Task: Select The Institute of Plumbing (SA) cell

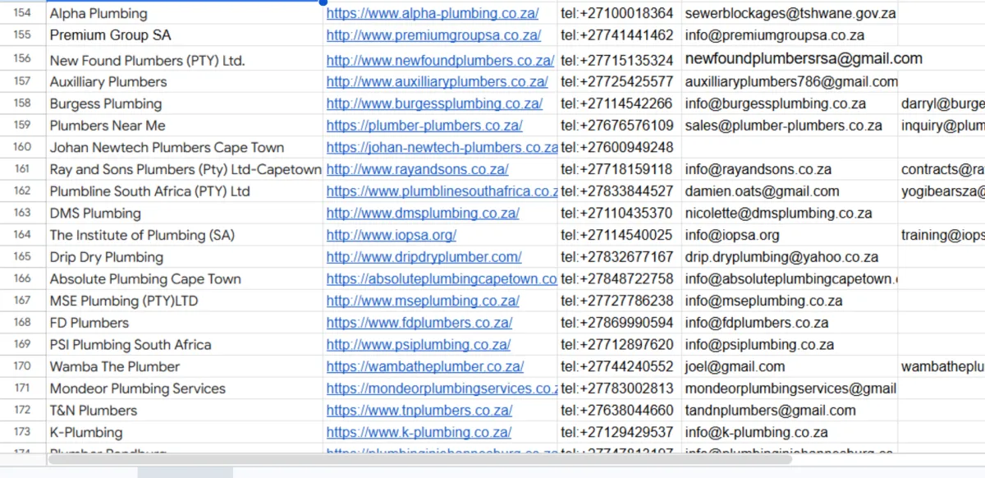Action: pyautogui.click(x=185, y=235)
